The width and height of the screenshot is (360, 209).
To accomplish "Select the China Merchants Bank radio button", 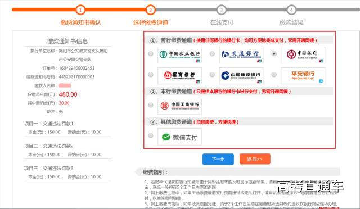I will point(151,75).
